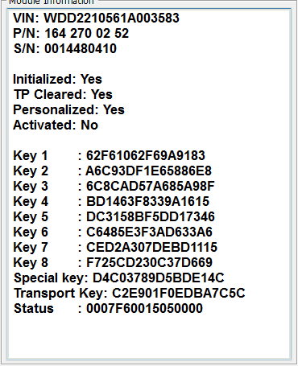Click the Transport Key value C2E901F0EDBA7C5C
This screenshot has width=298, height=366.
click(179, 294)
